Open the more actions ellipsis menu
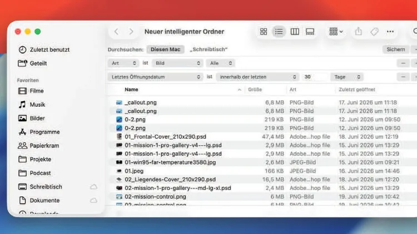 pyautogui.click(x=390, y=32)
